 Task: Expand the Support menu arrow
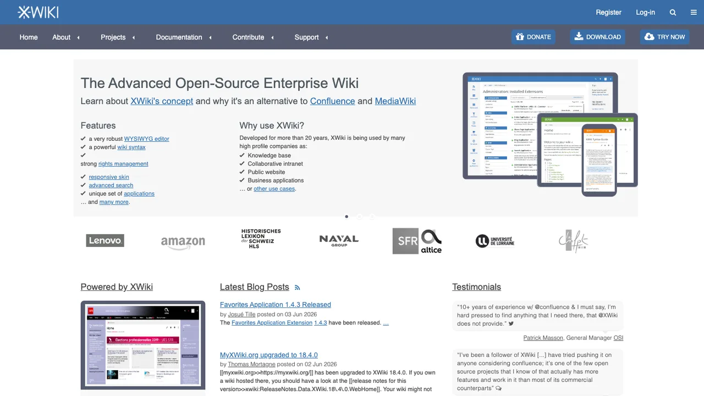327,37
